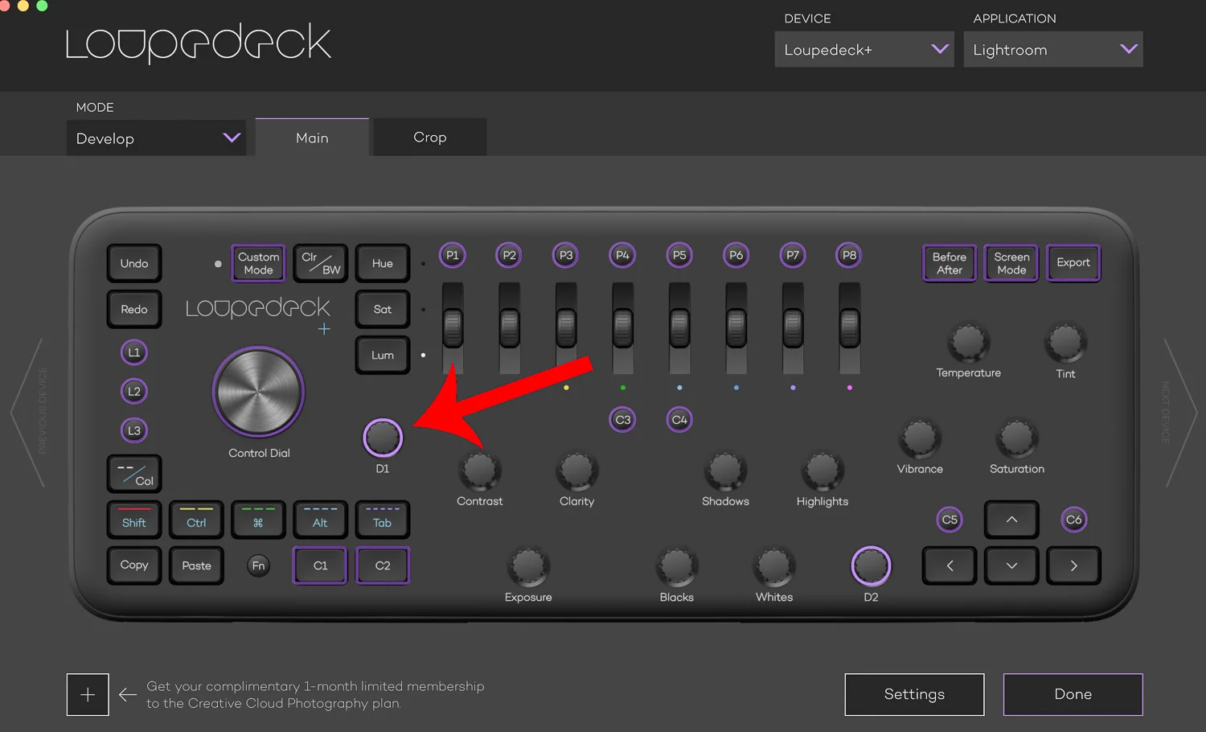Select the C4 custom button
Image resolution: width=1206 pixels, height=732 pixels.
679,420
